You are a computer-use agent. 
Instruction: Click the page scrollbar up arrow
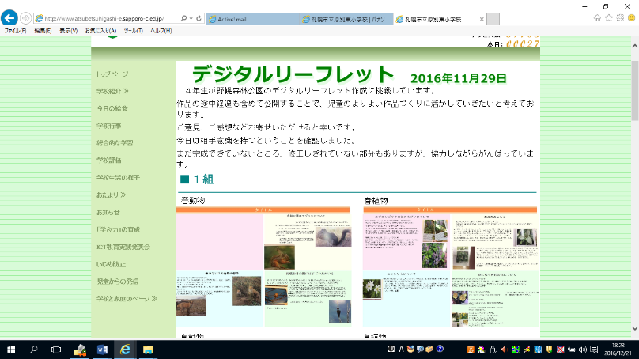click(635, 45)
